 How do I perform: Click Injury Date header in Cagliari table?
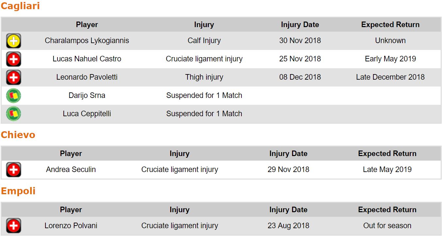click(x=300, y=24)
